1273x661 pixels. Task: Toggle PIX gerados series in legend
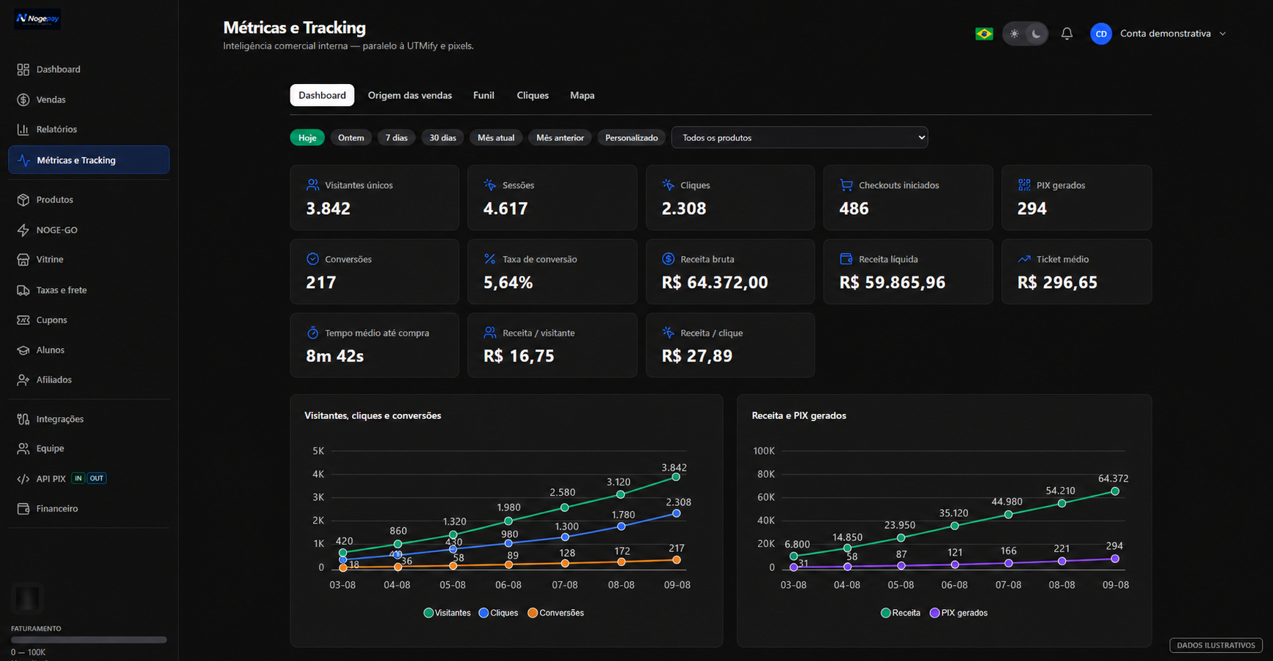pyautogui.click(x=958, y=613)
